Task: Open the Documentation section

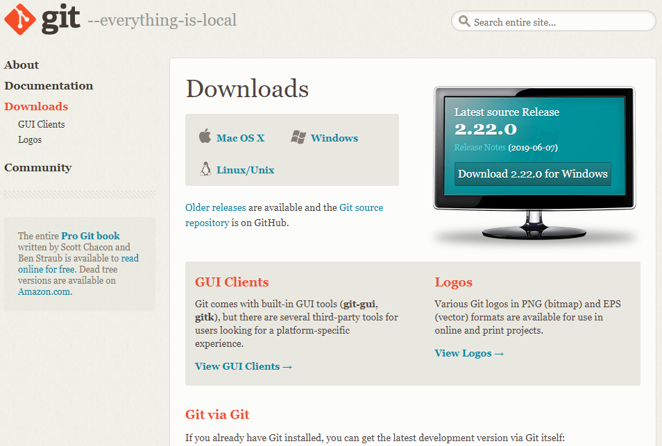Action: [x=49, y=85]
